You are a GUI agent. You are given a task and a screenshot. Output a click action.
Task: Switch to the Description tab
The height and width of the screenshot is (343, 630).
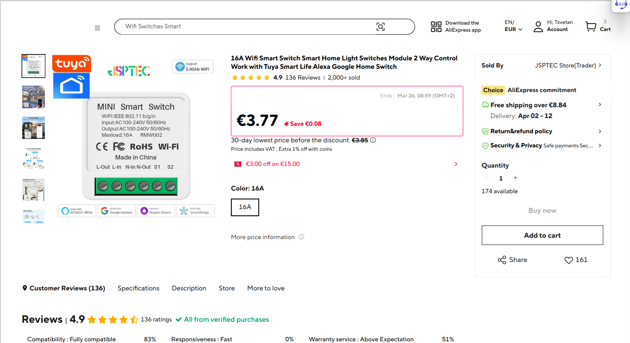(x=189, y=288)
